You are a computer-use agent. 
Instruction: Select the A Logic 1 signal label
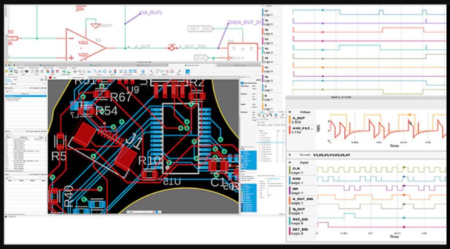click(268, 107)
